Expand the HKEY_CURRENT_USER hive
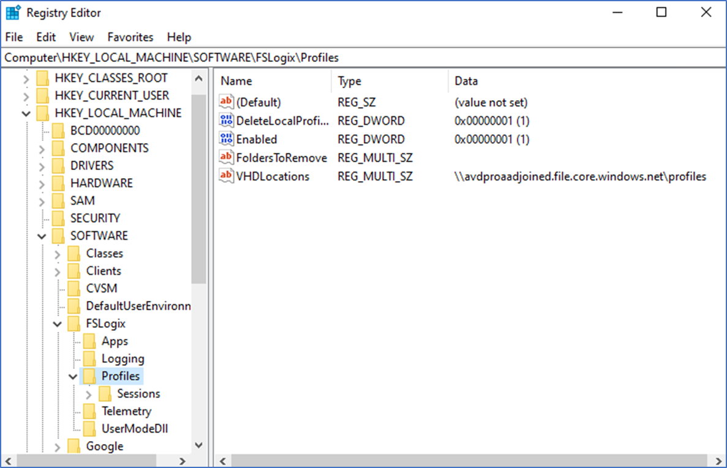Viewport: 727px width, 468px height. coord(26,97)
